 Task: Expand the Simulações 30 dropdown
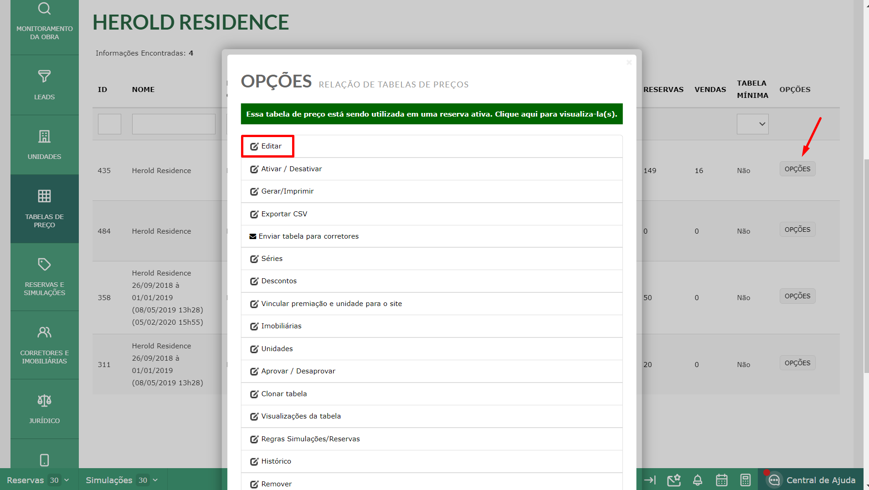pos(122,480)
